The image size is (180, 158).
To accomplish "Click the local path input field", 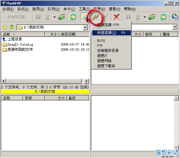I will [x=50, y=27].
